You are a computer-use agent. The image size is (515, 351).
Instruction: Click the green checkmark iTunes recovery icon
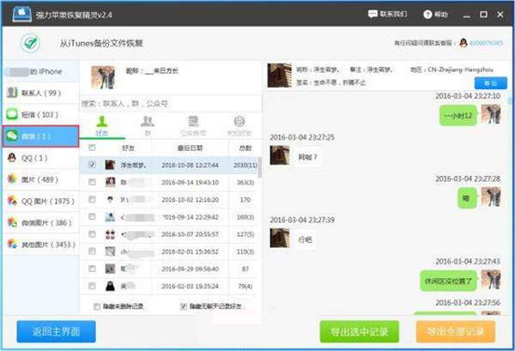tap(31, 43)
